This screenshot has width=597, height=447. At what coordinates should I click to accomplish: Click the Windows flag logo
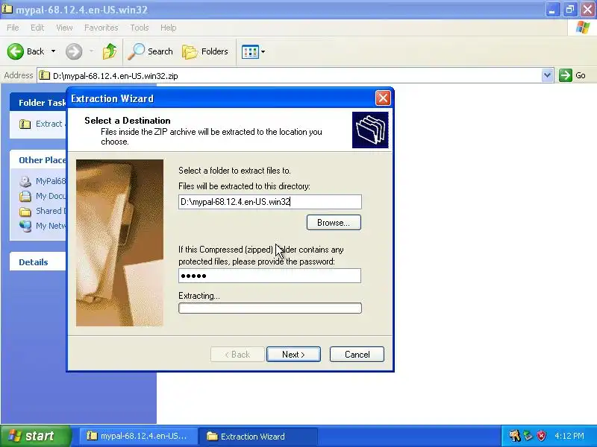[583, 28]
